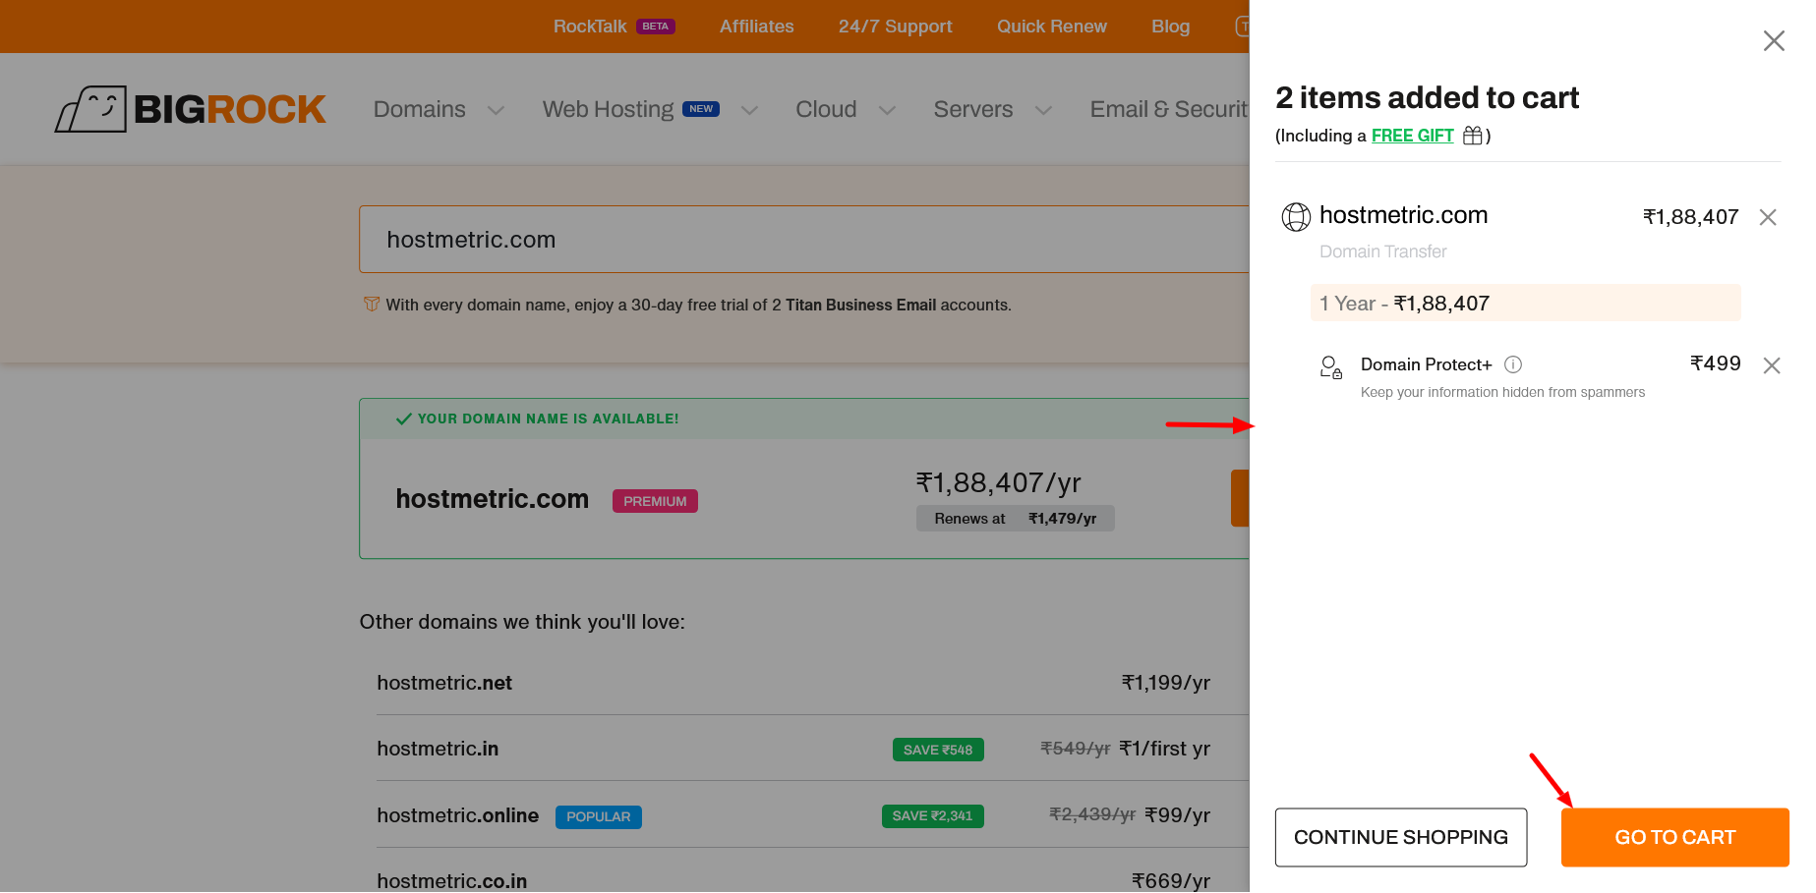Open Domain Protect+ info tooltip icon
The height and width of the screenshot is (893, 1816).
[x=1513, y=364]
